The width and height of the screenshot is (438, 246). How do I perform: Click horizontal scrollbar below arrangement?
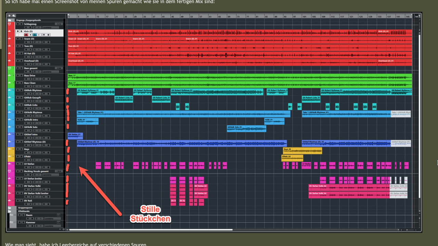coord(151,230)
